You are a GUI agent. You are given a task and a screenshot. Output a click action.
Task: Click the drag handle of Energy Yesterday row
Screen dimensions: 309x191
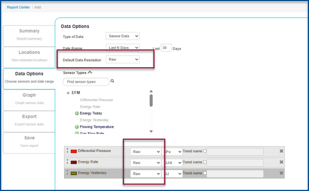point(68,173)
